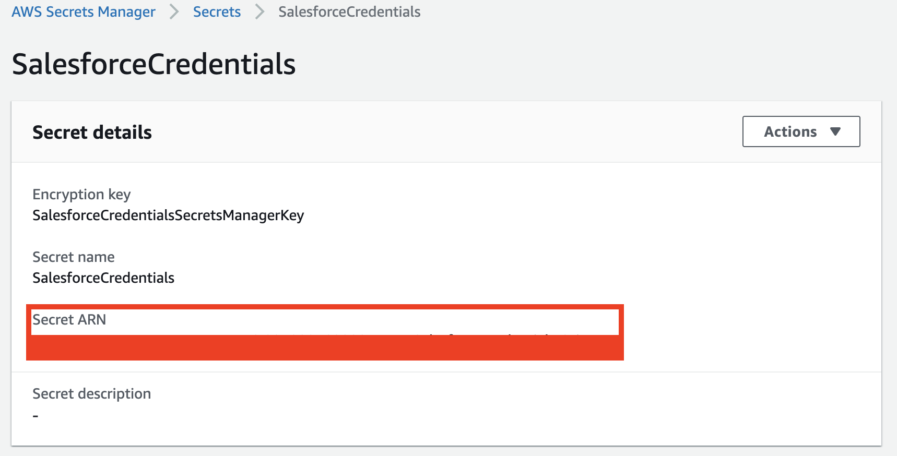The width and height of the screenshot is (897, 456).
Task: Click the Secret ARN label
Action: point(69,319)
